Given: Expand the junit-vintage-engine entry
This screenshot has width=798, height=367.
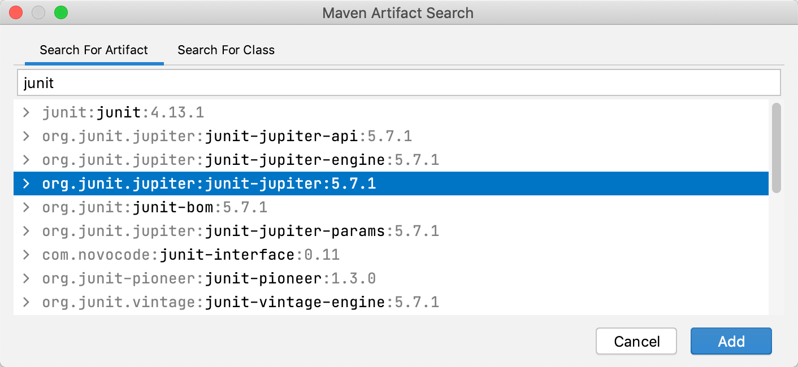Looking at the screenshot, I should pos(26,302).
